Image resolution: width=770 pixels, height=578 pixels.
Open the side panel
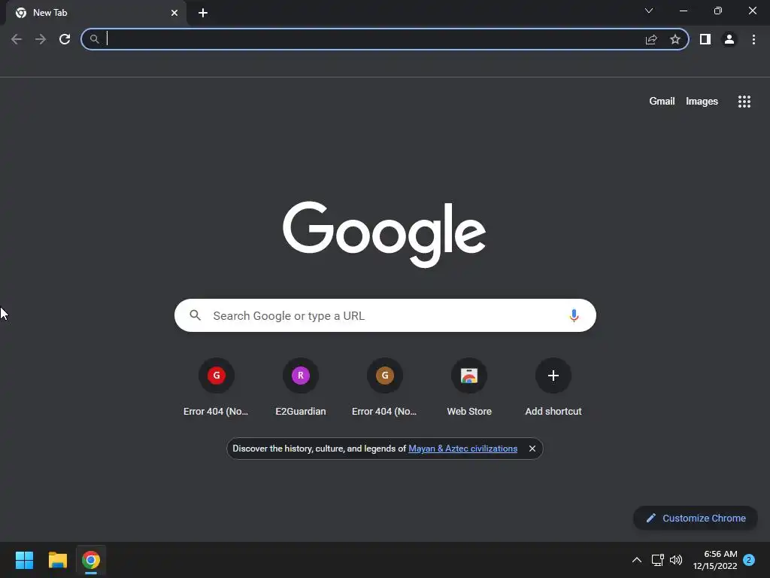click(705, 39)
